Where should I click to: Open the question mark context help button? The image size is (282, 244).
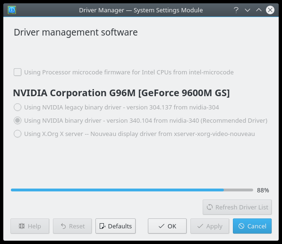(236, 10)
